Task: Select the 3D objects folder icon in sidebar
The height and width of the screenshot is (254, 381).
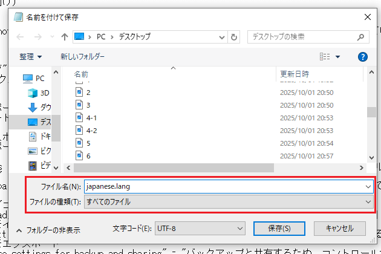Action: click(x=32, y=93)
